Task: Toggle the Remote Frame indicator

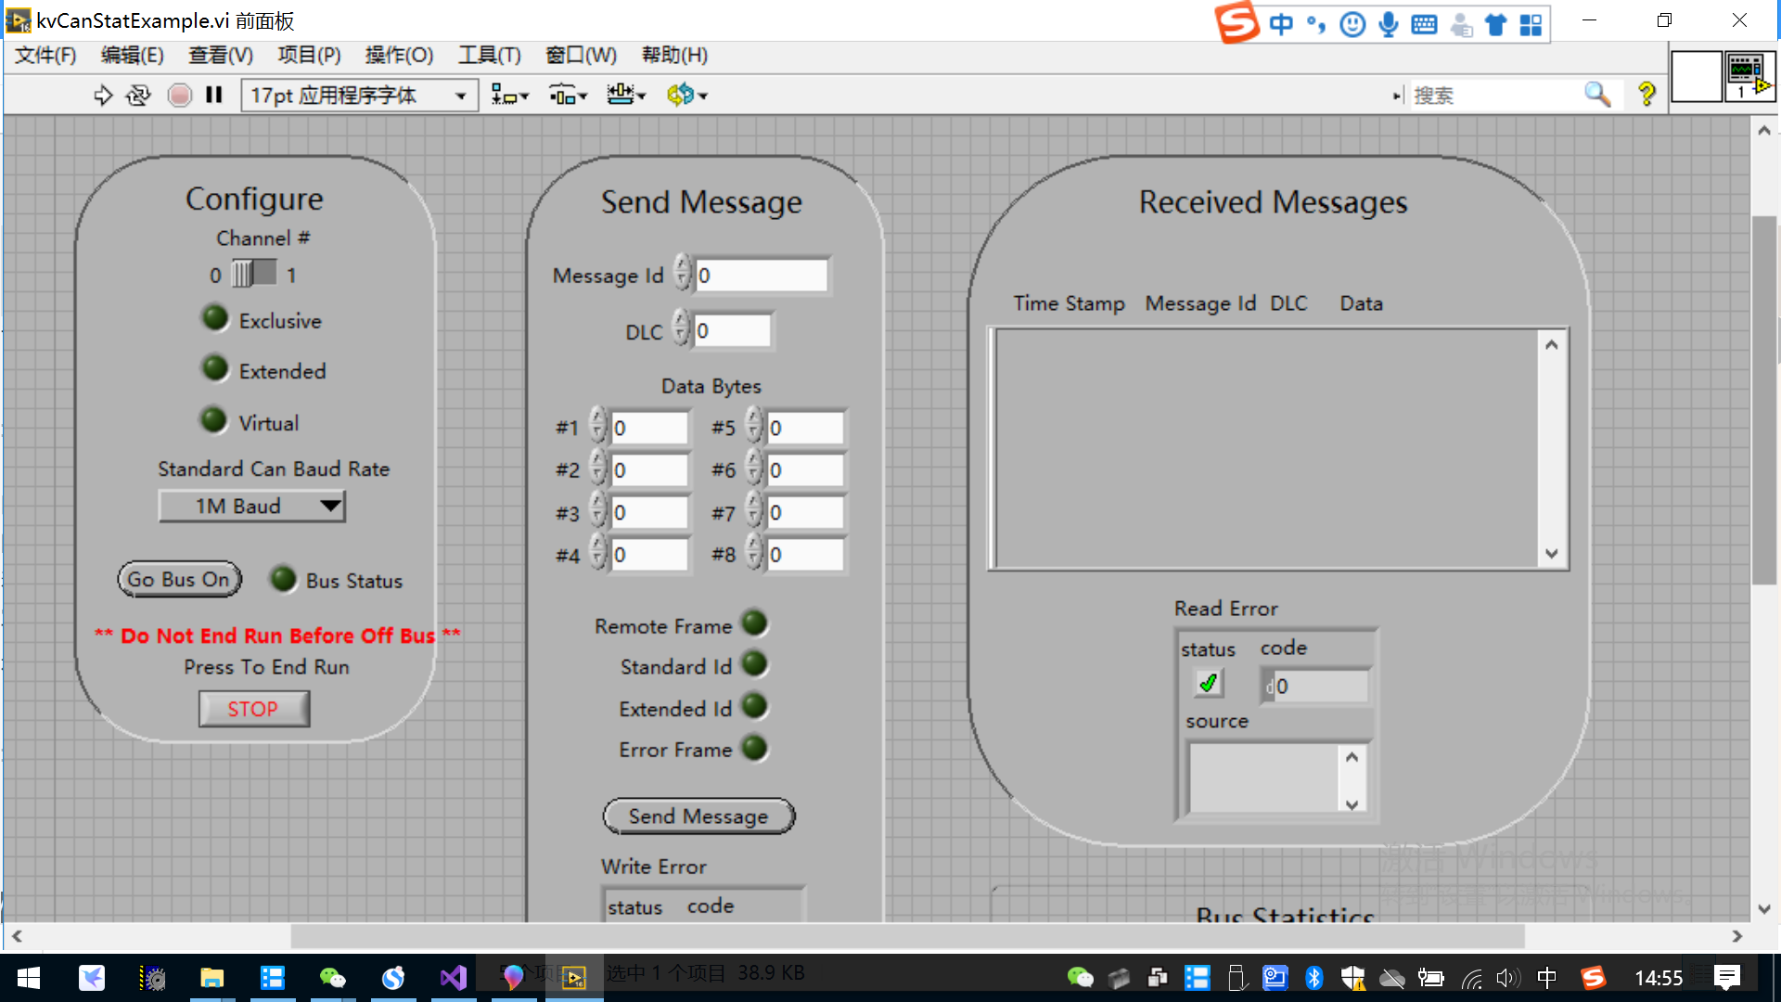Action: (x=755, y=623)
